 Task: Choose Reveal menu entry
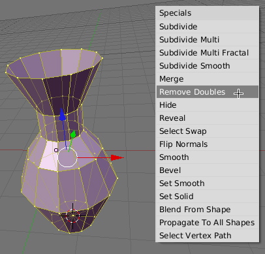208,118
